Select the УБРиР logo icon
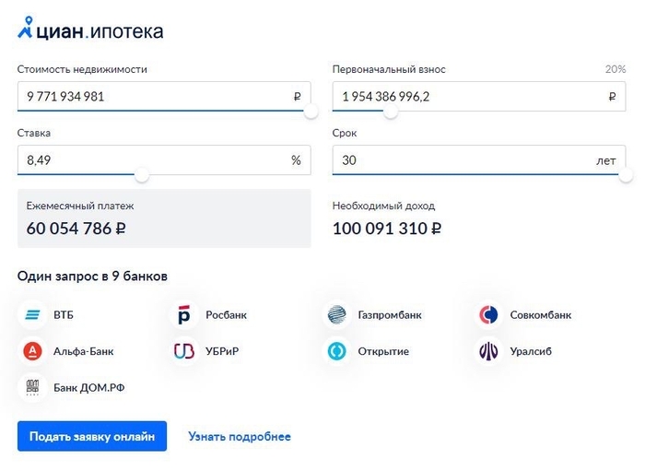Image resolution: width=645 pixels, height=471 pixels. (x=184, y=351)
